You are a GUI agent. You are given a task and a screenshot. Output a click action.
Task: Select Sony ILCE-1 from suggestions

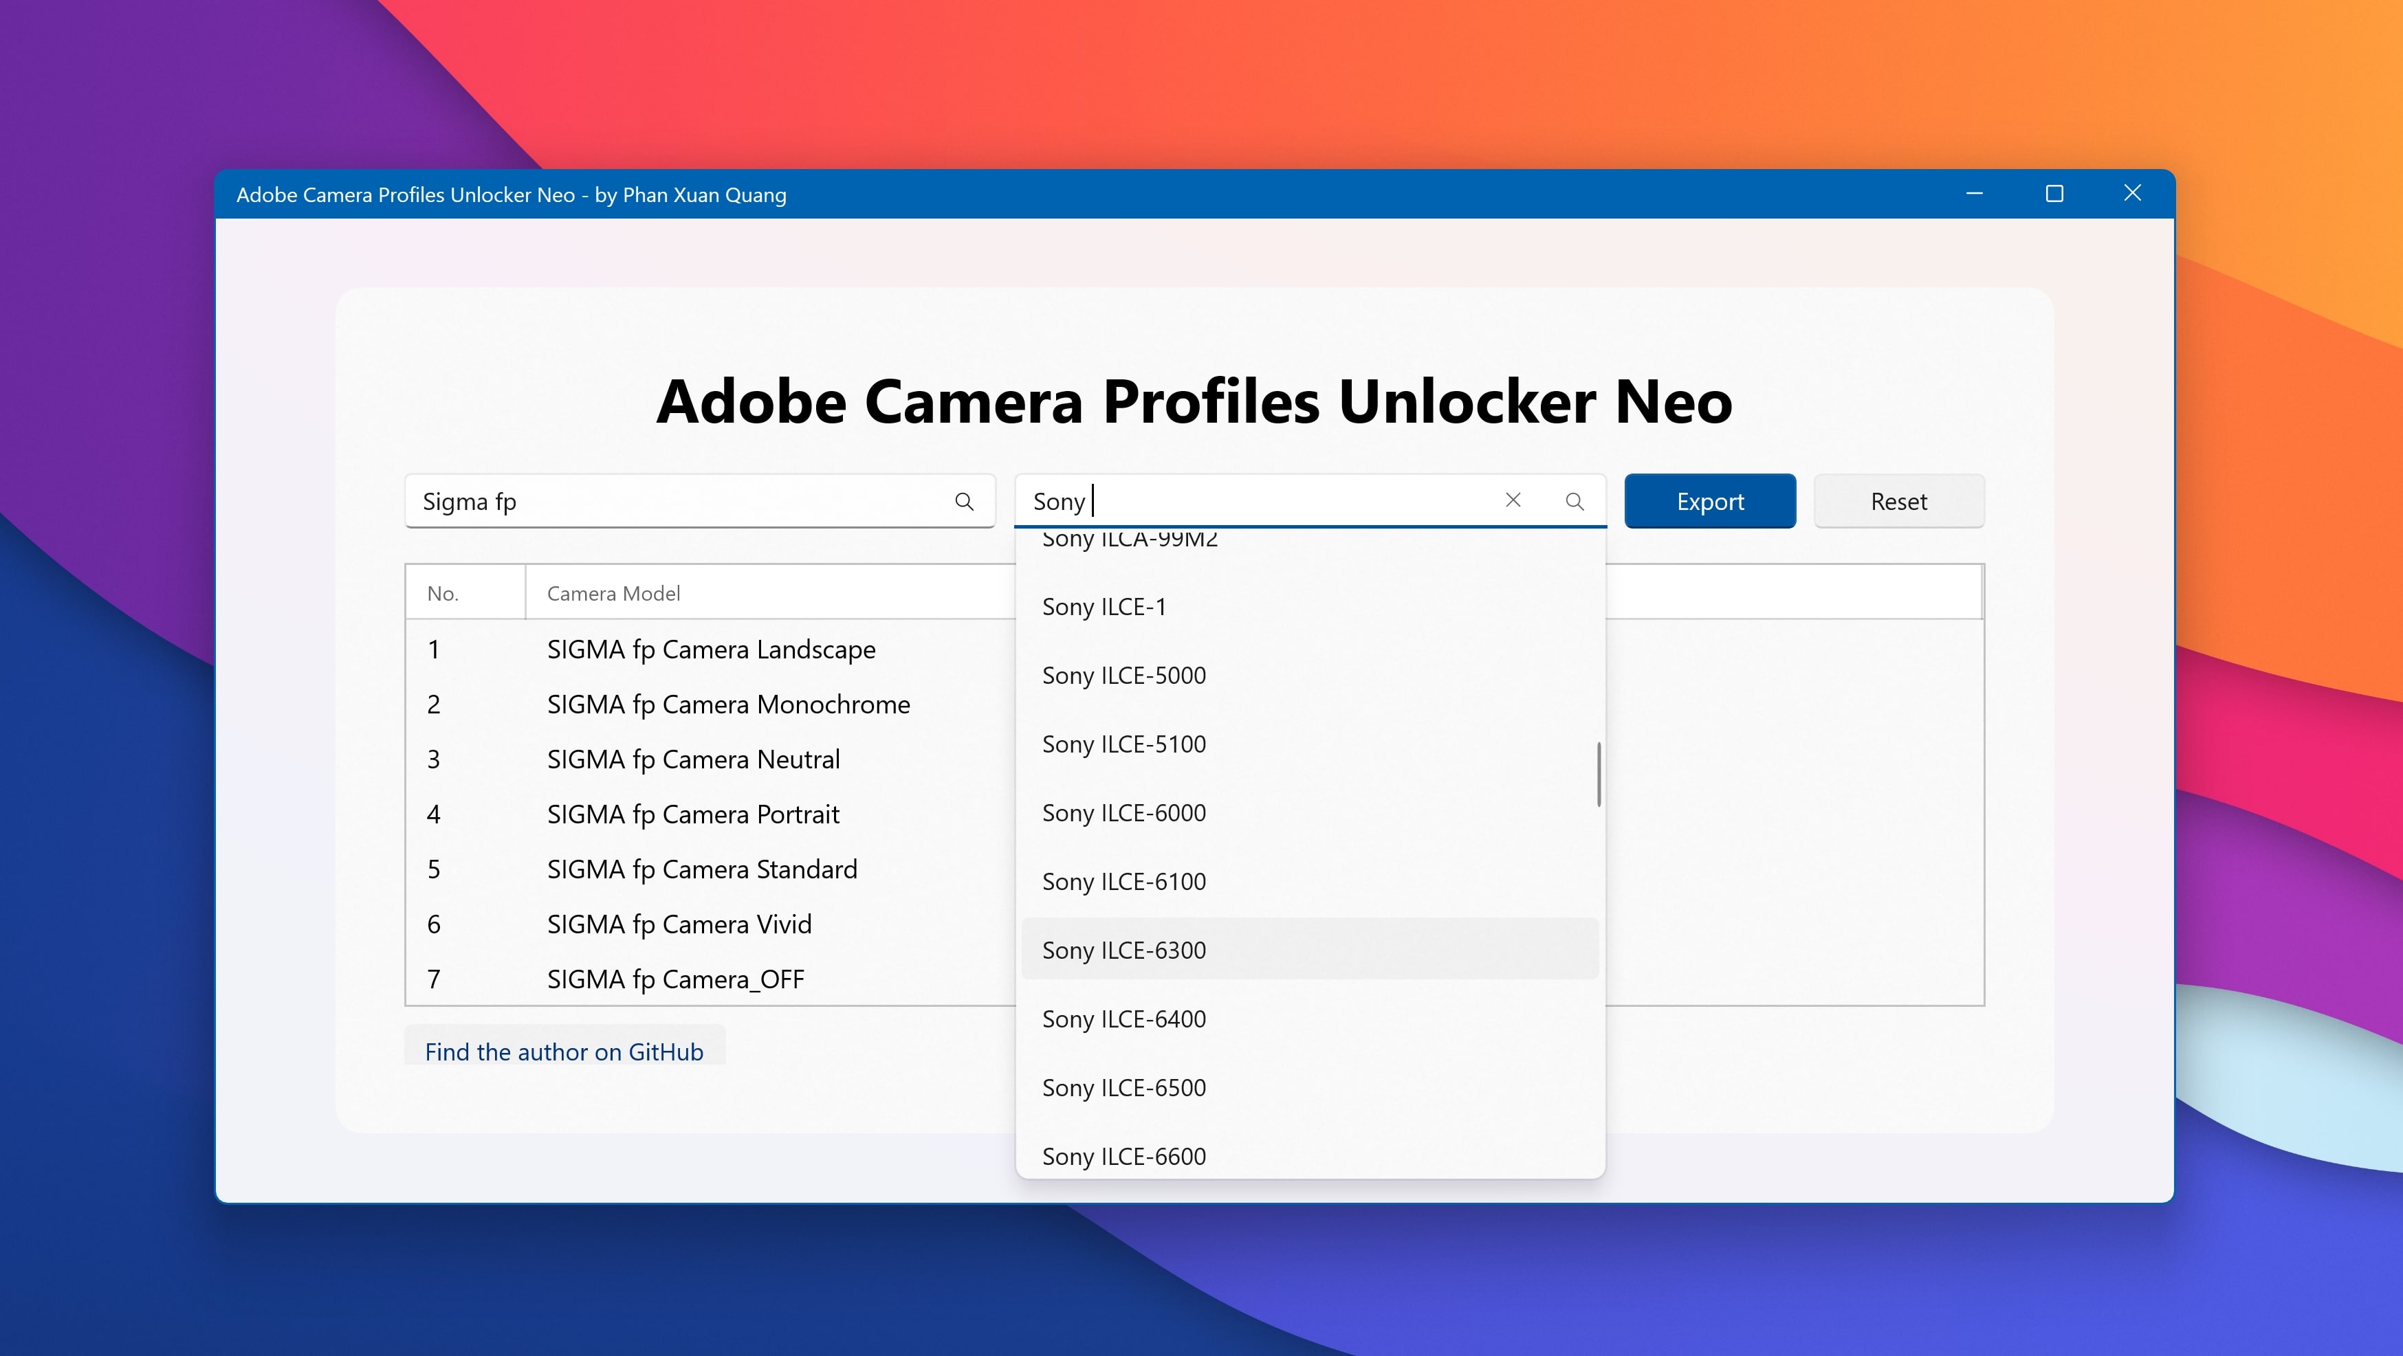(1104, 607)
